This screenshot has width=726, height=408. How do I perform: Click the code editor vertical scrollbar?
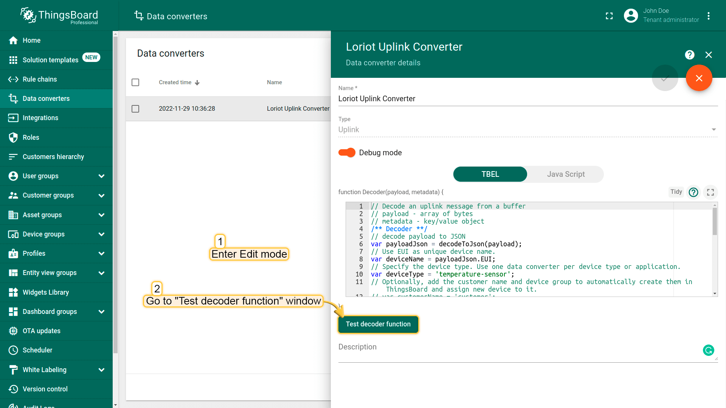click(715, 221)
